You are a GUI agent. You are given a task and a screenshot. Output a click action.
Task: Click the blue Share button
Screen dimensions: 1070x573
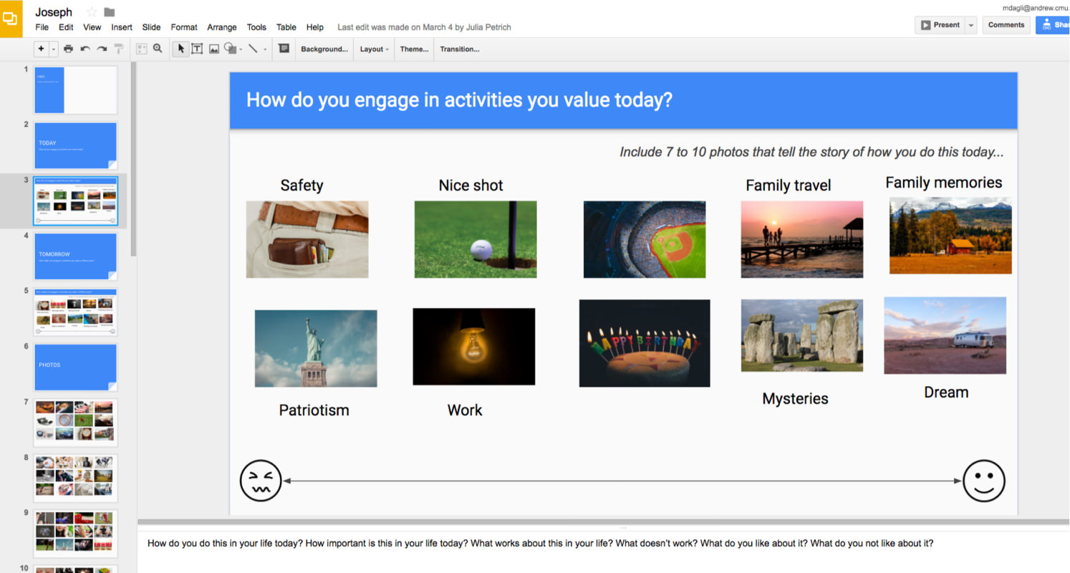(1053, 25)
